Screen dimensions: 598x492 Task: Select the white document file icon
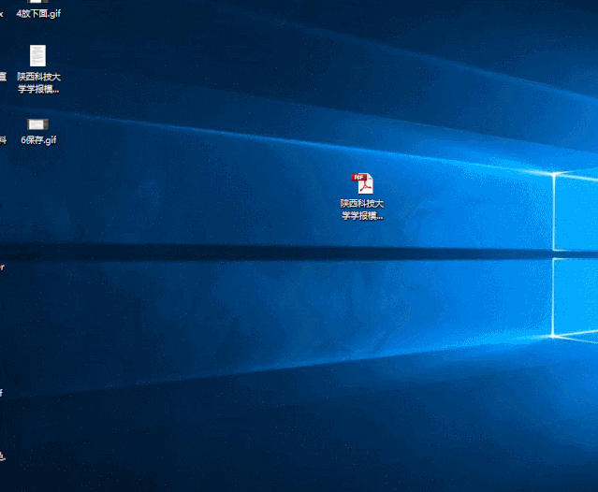coord(37,55)
